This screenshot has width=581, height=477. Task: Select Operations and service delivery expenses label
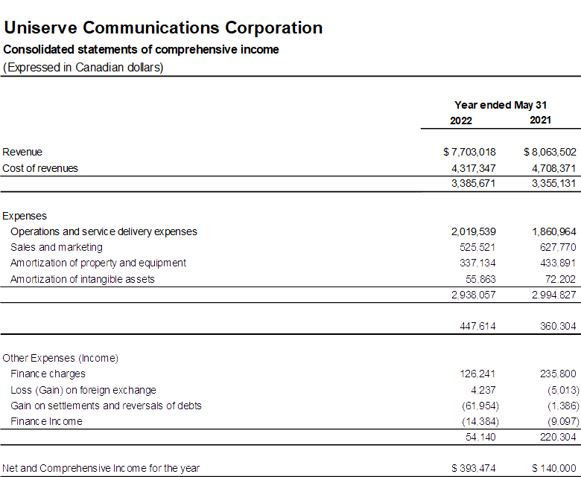coord(104,231)
